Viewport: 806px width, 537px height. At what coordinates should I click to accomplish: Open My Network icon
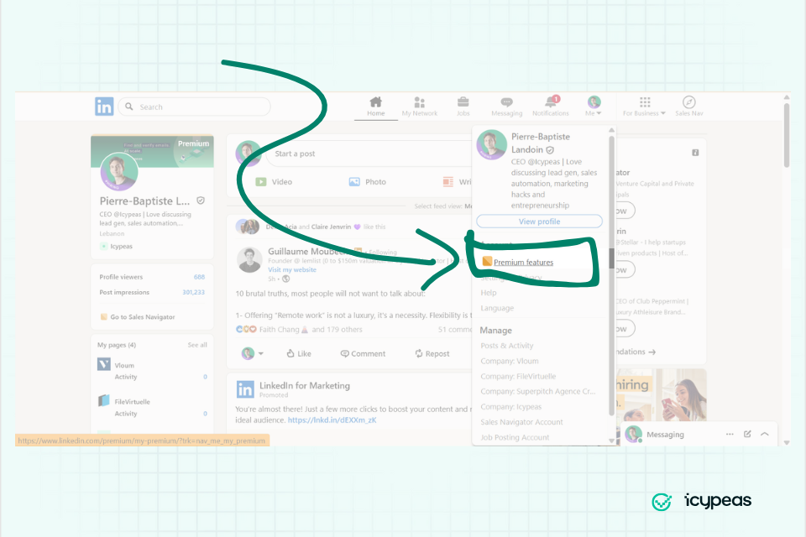point(420,102)
